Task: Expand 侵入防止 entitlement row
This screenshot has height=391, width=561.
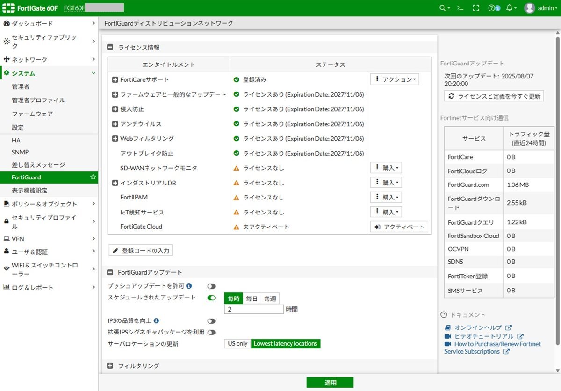Action: (x=115, y=109)
